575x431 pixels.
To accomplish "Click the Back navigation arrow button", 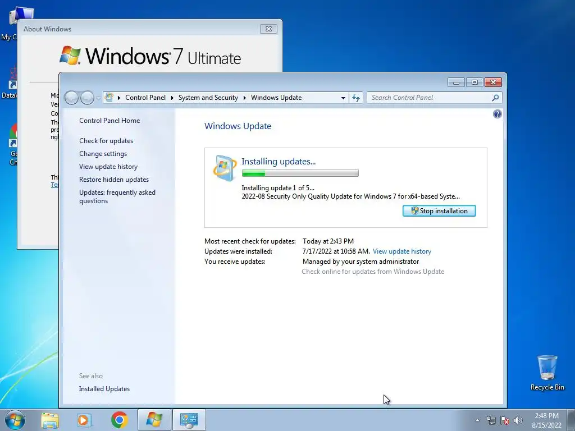I will coord(71,98).
